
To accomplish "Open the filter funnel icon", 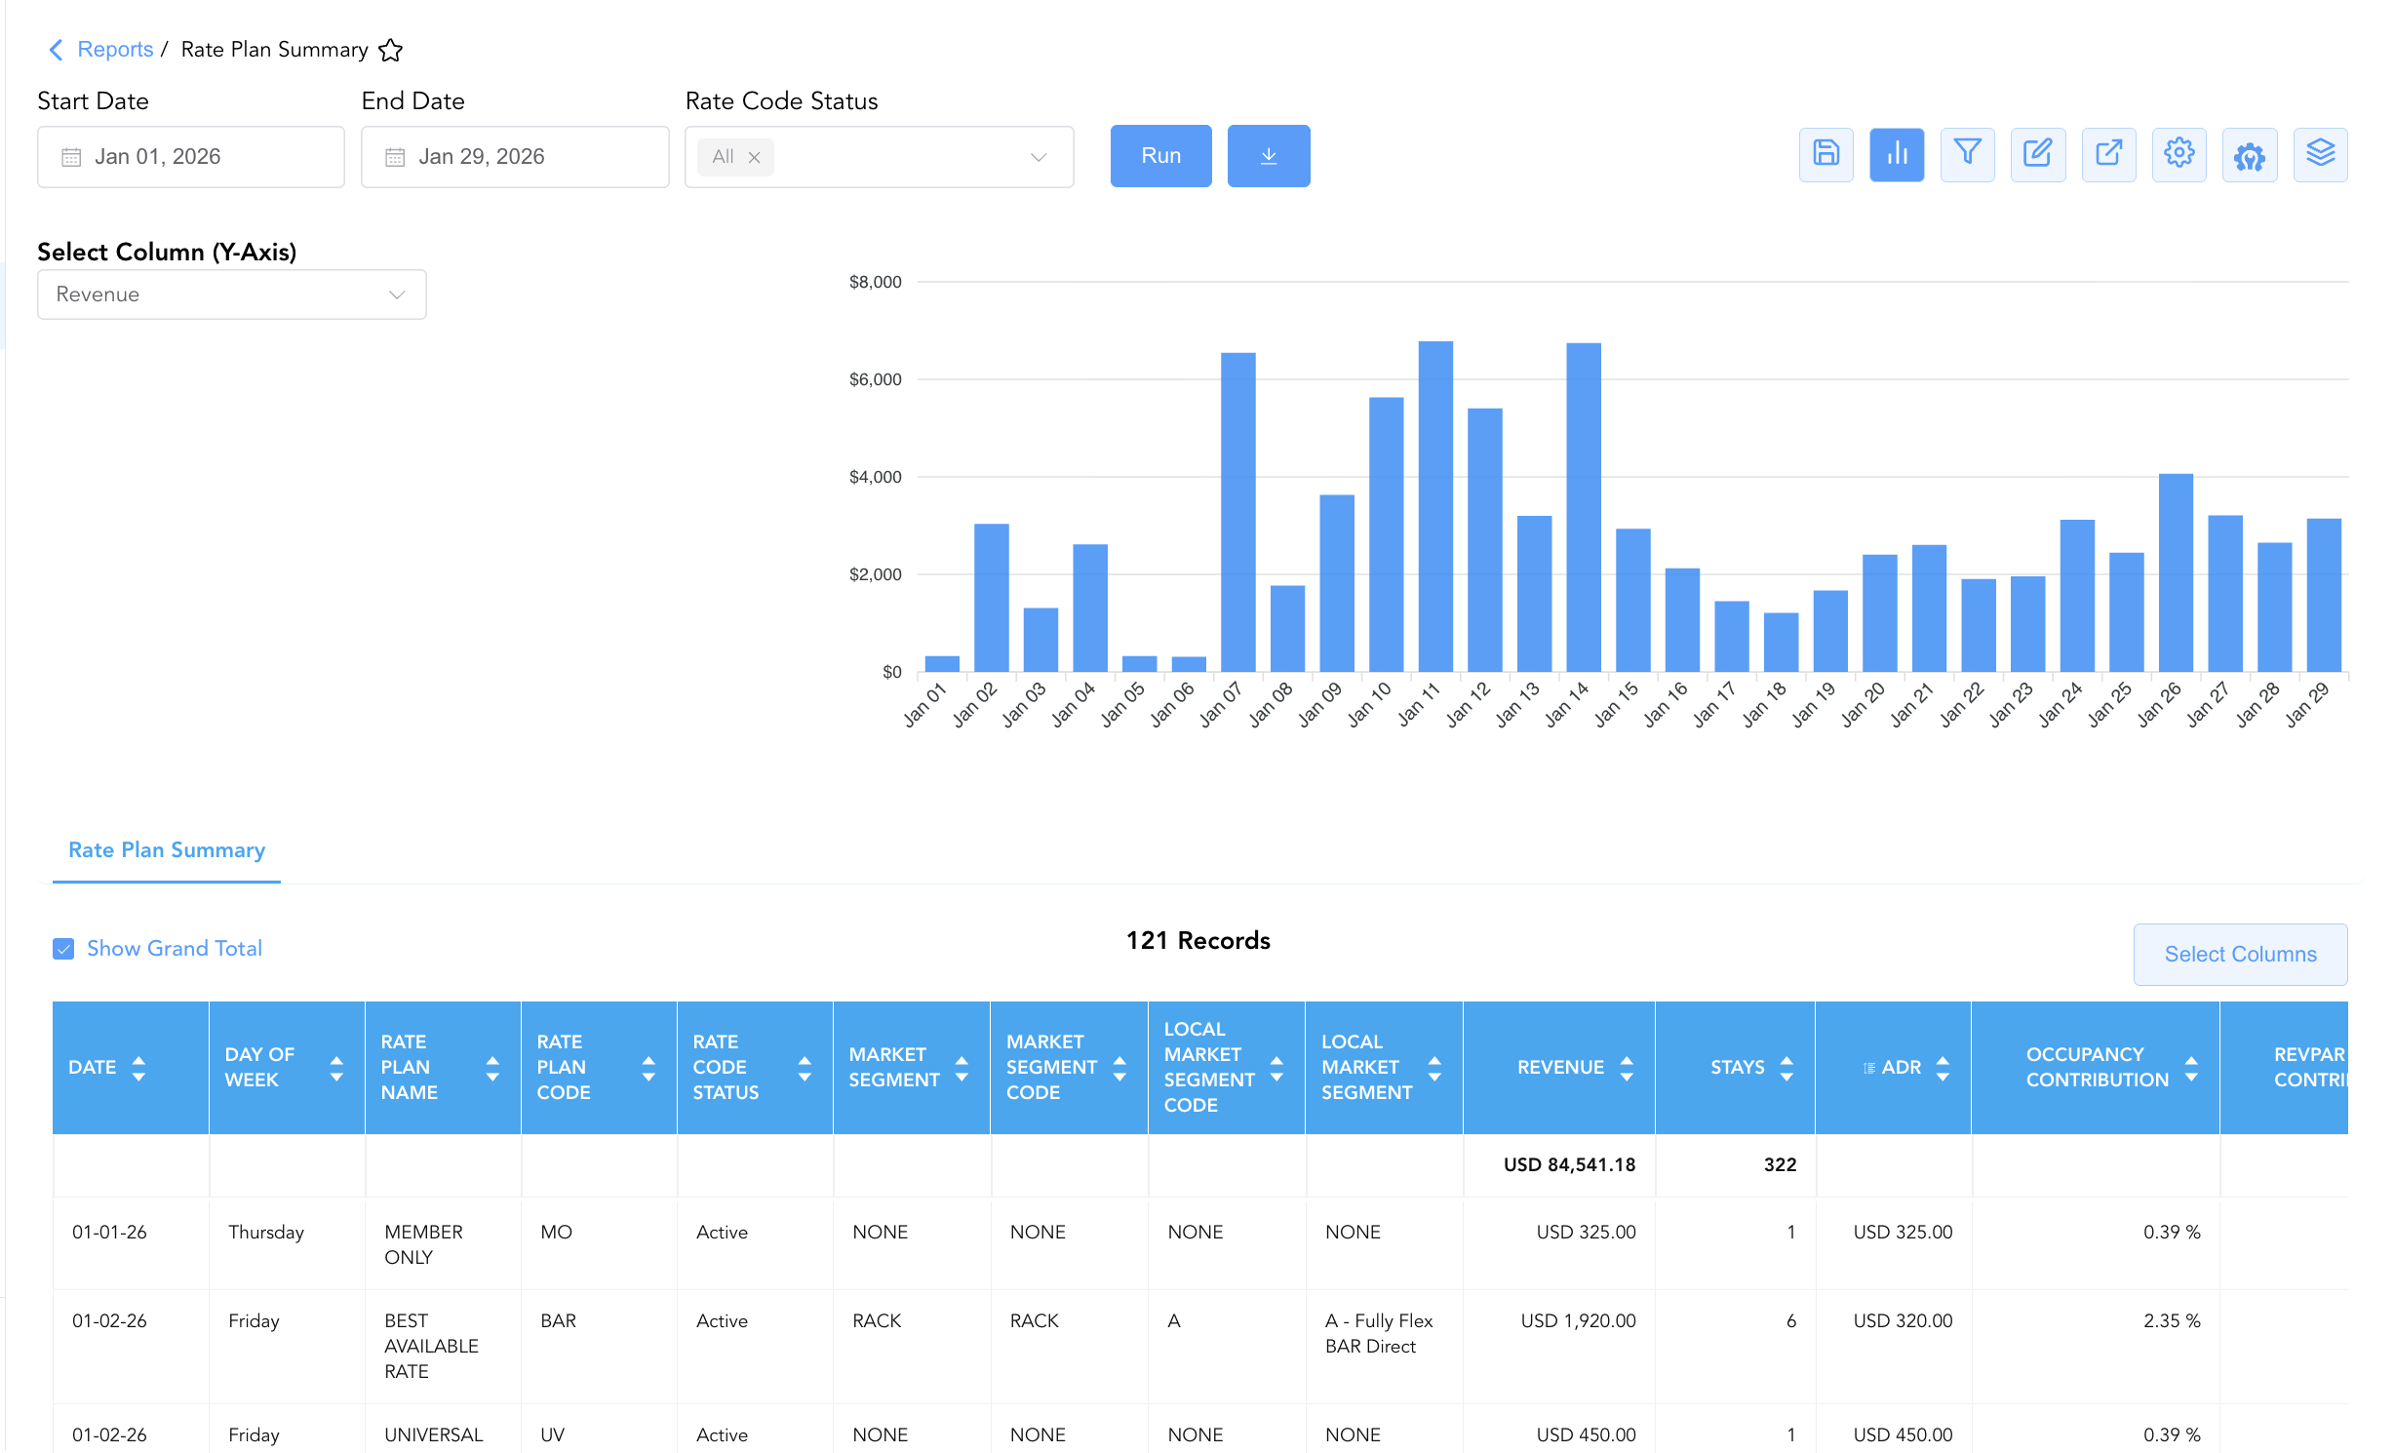I will coord(1967,154).
